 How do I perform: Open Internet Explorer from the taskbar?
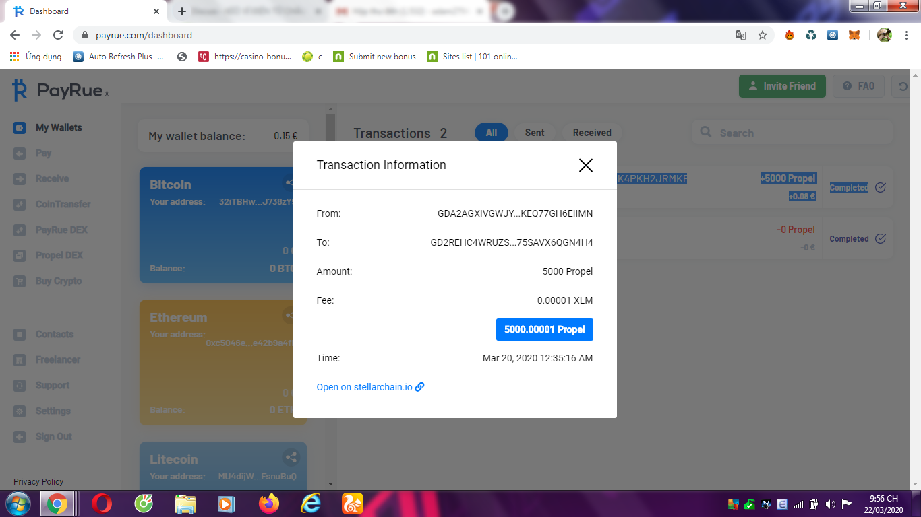(311, 504)
